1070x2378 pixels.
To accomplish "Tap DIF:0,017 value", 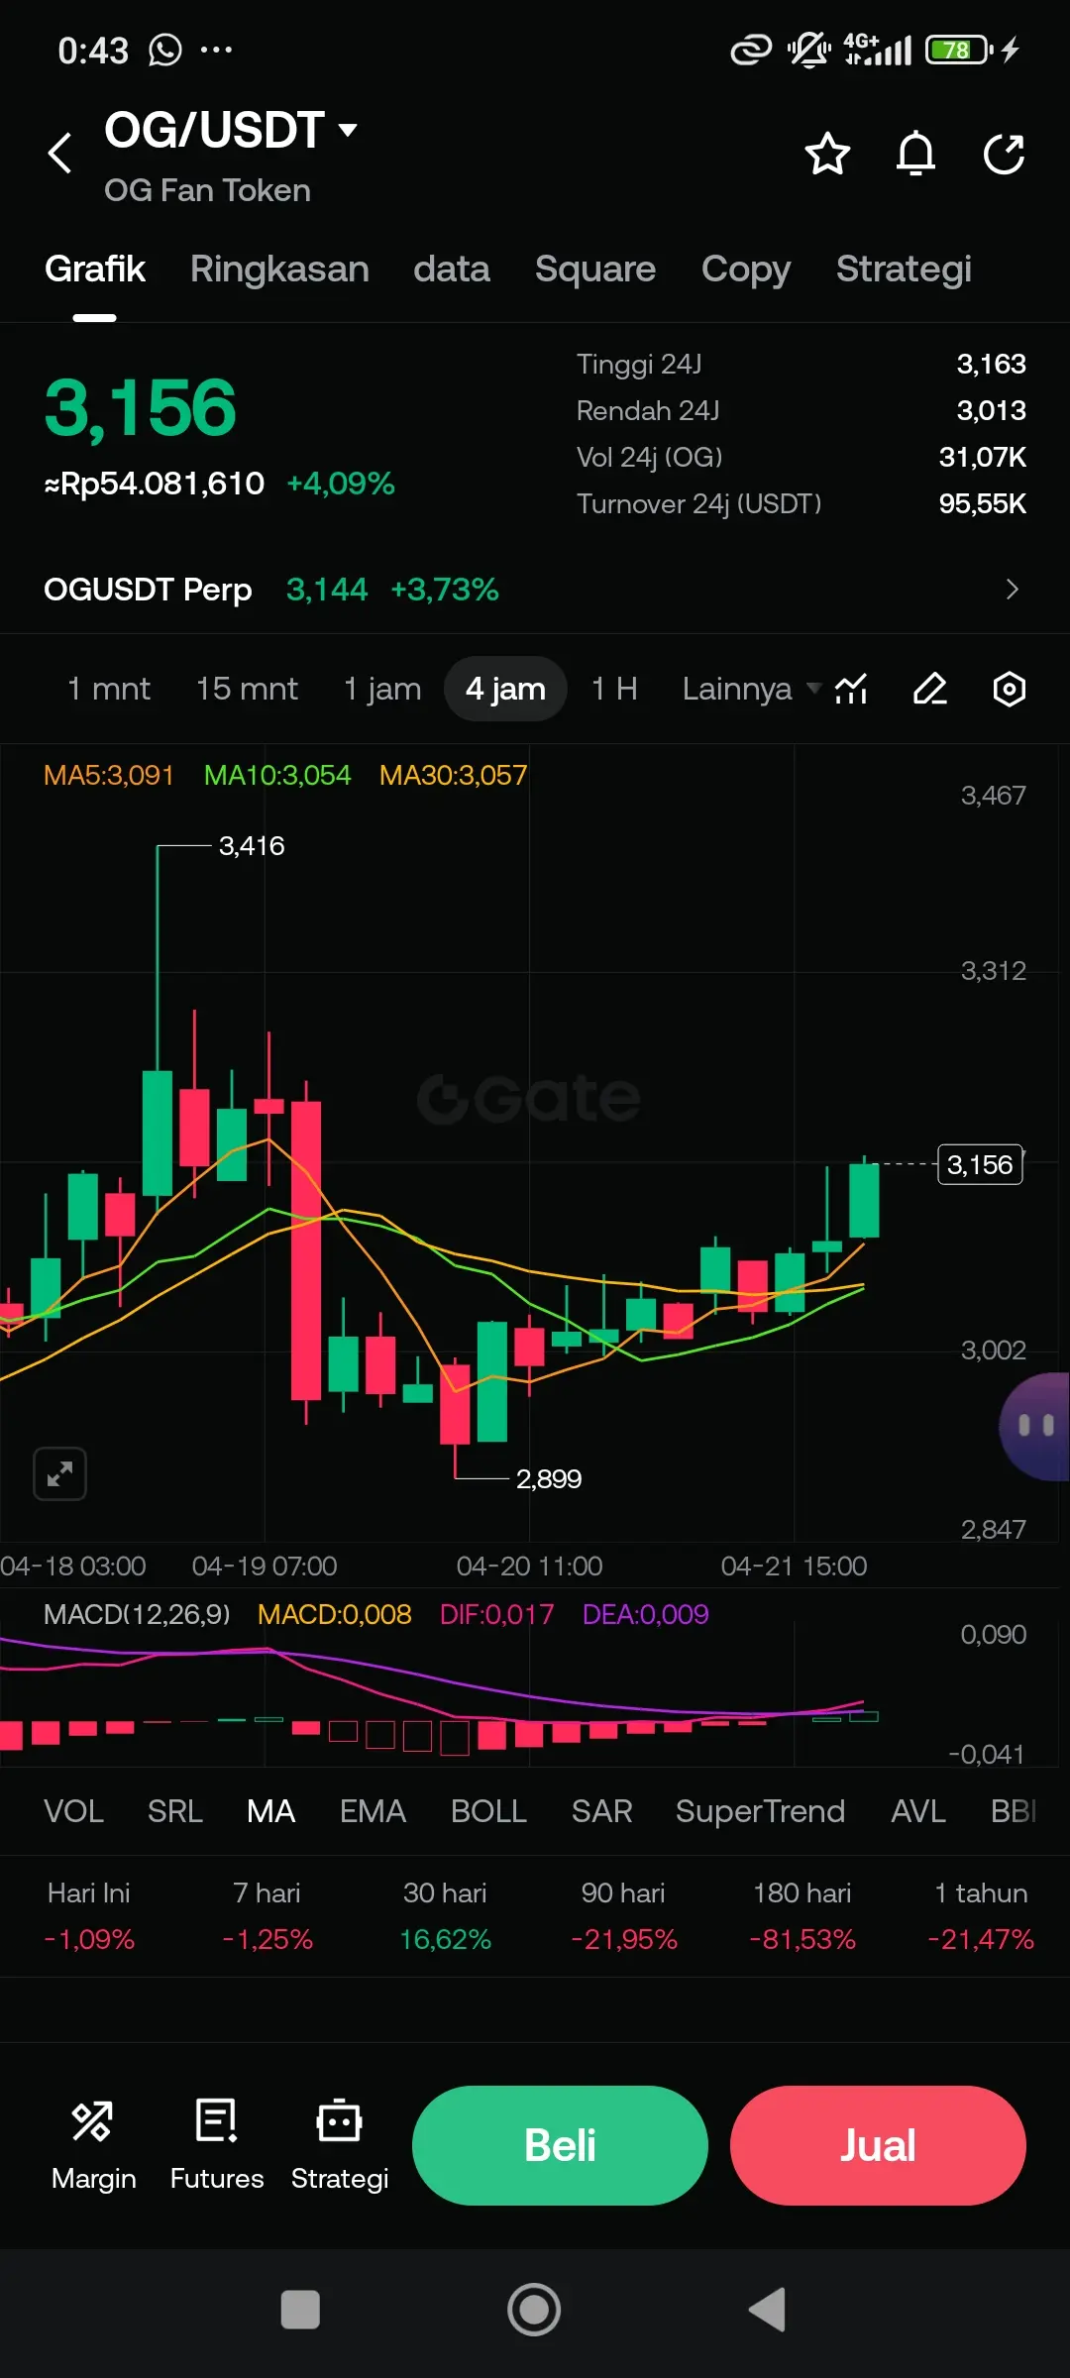I will pos(496,1614).
